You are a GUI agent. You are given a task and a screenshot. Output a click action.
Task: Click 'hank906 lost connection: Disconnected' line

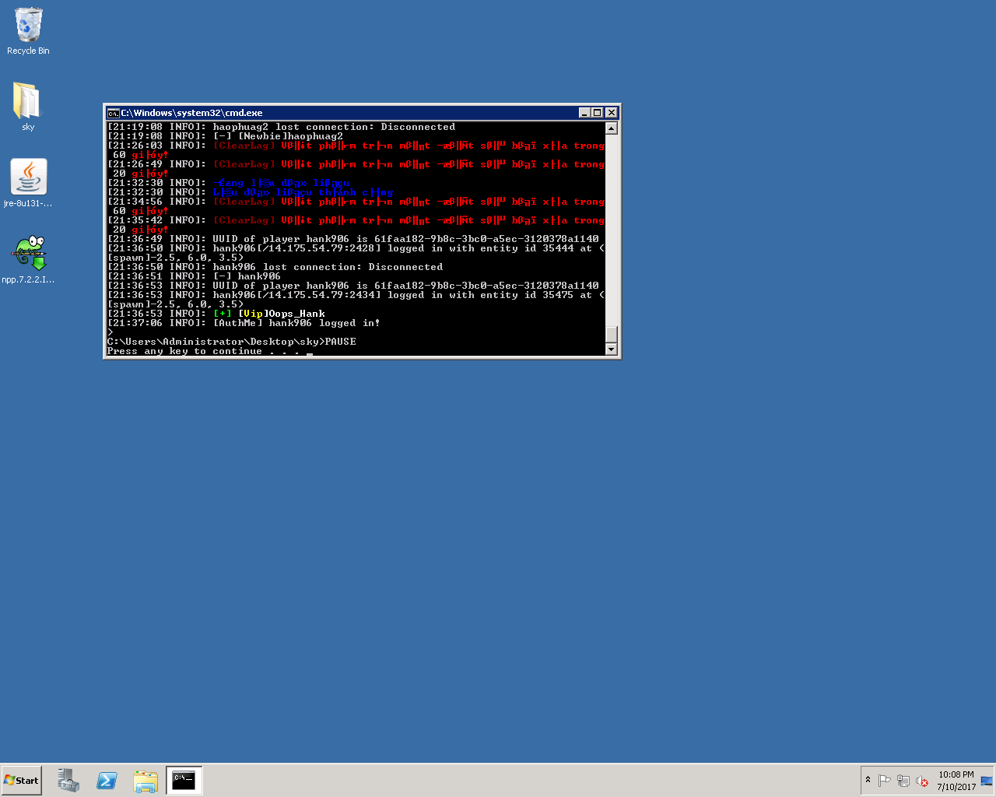(x=275, y=267)
